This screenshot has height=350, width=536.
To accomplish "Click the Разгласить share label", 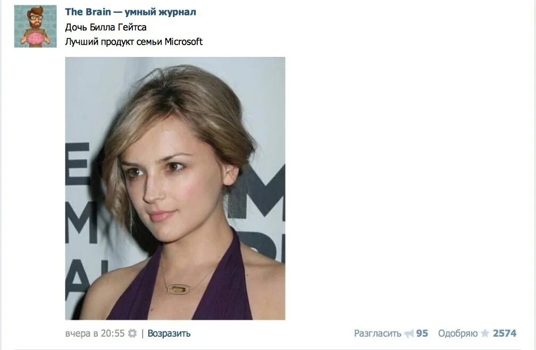I will pyautogui.click(x=378, y=334).
